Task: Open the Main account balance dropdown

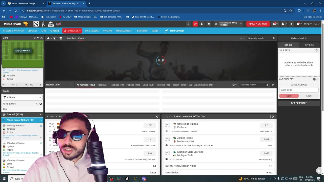Action: click(241, 24)
